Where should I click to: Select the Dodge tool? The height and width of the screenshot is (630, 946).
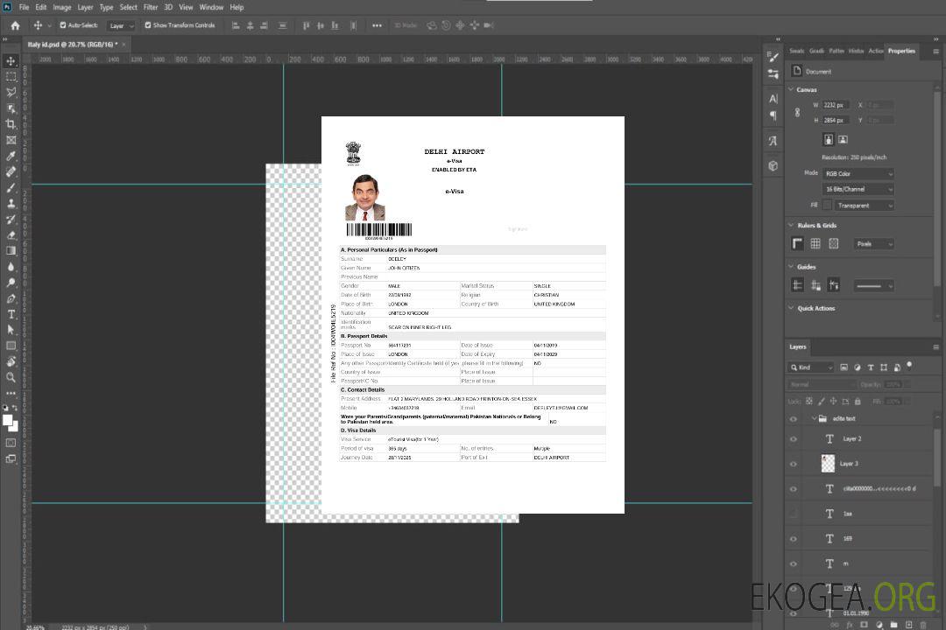pos(11,282)
